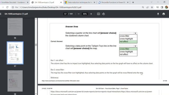Click the page number field showing 57
This screenshot has height=95, width=169.
65,14
